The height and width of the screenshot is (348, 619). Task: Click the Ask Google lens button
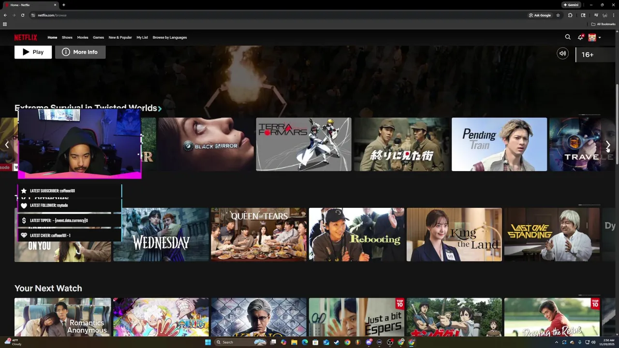coord(540,15)
